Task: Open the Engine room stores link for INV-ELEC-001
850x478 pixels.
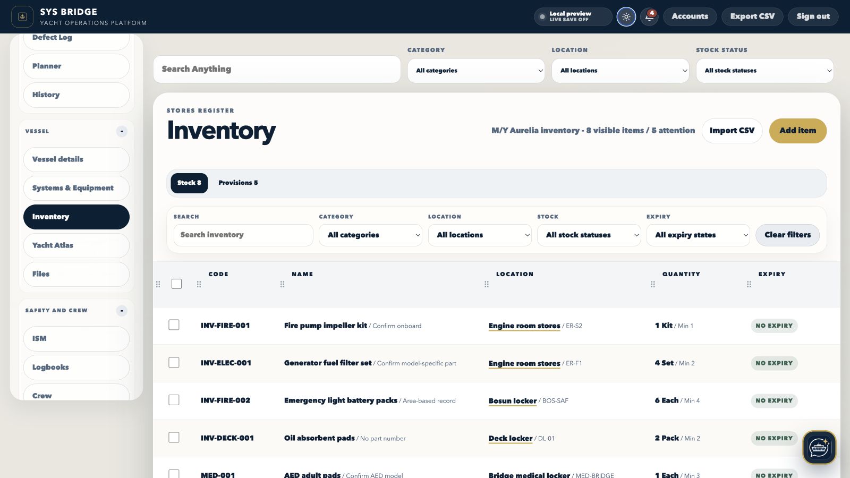Action: (x=524, y=363)
